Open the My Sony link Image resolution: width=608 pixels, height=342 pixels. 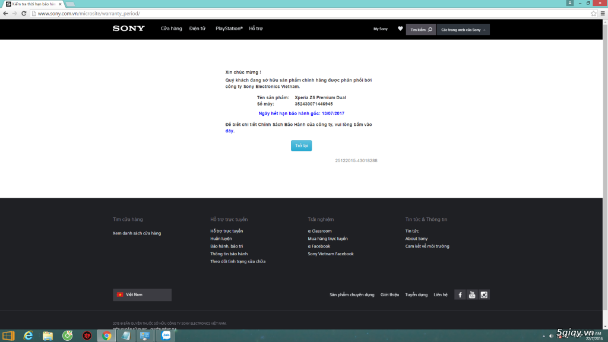(381, 29)
